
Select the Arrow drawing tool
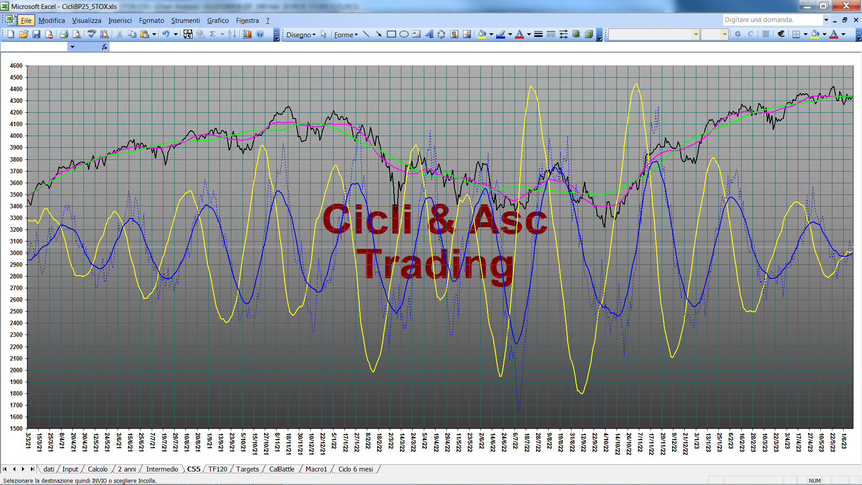coord(378,34)
